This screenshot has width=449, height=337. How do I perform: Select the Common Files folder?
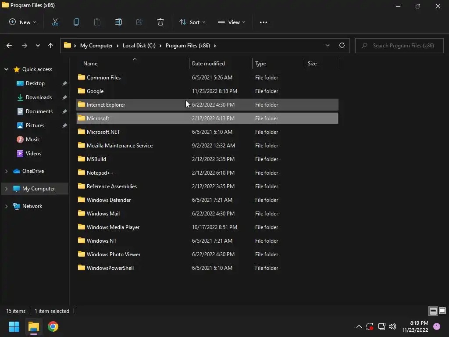[x=207, y=78]
